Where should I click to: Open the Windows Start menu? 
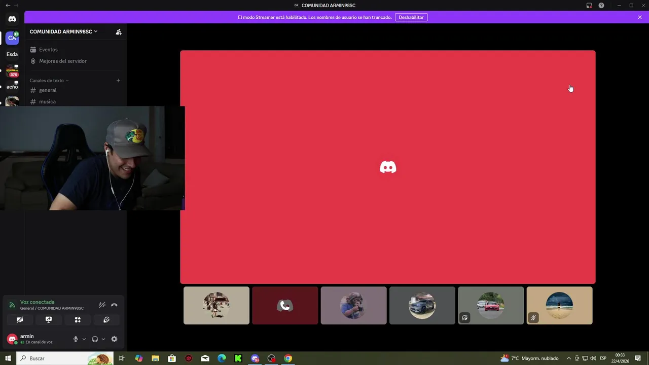[8, 358]
